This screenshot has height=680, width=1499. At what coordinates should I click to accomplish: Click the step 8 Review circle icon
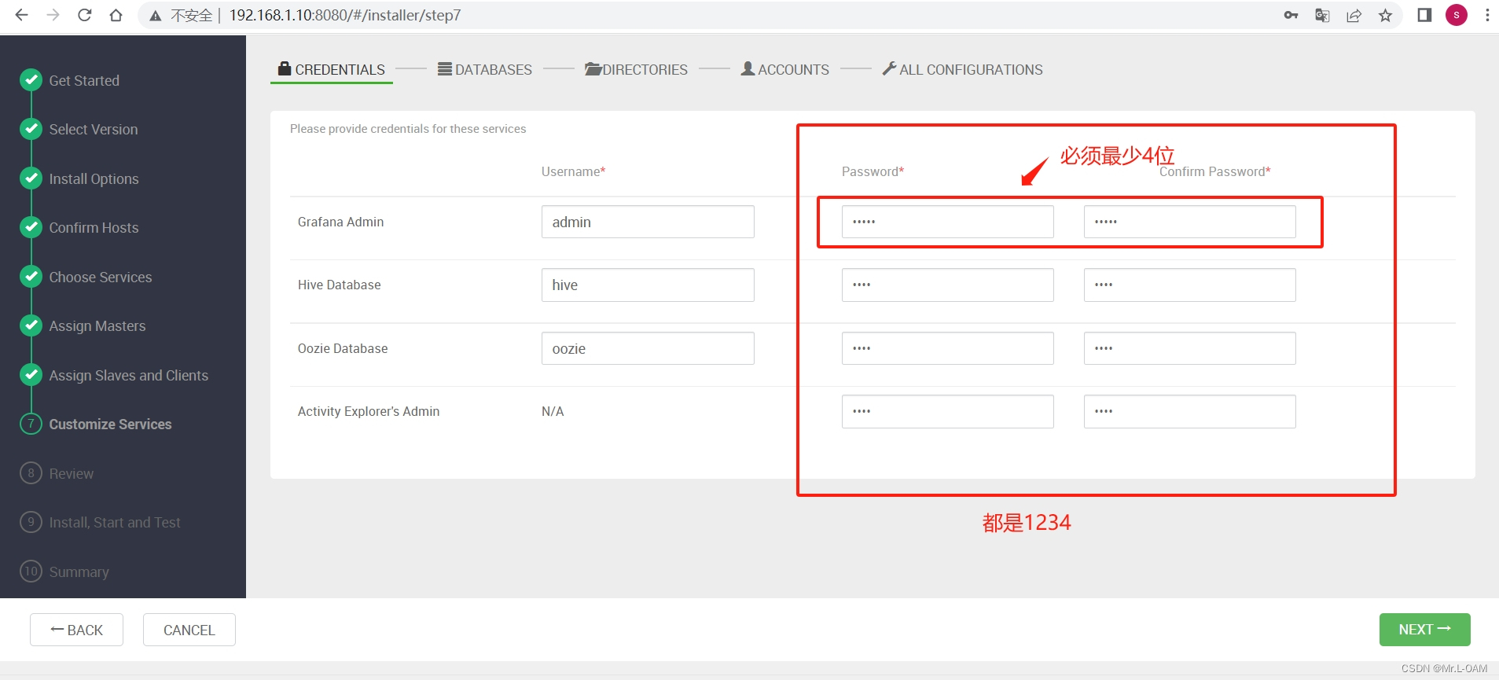coord(31,472)
